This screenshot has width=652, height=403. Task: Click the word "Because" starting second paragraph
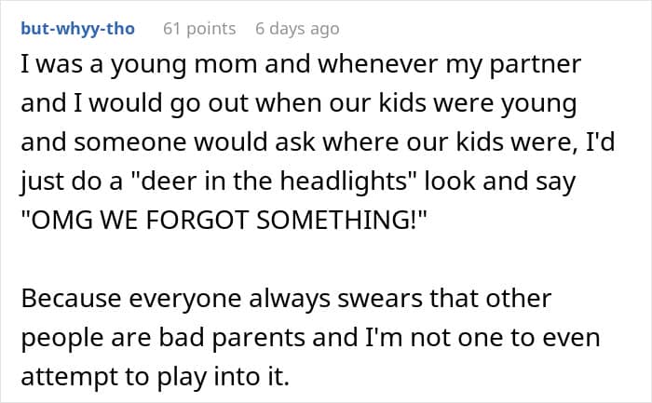tap(72, 299)
